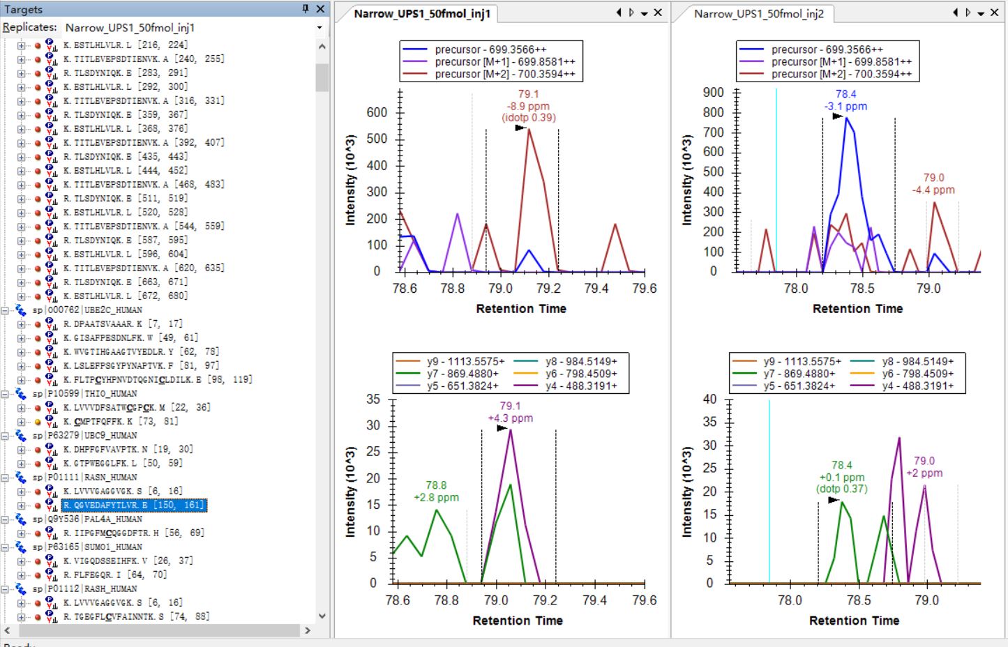The height and width of the screenshot is (647, 1008).
Task: Click the orange status dot beside CMPTFQFFK peptide
Action: [x=38, y=422]
